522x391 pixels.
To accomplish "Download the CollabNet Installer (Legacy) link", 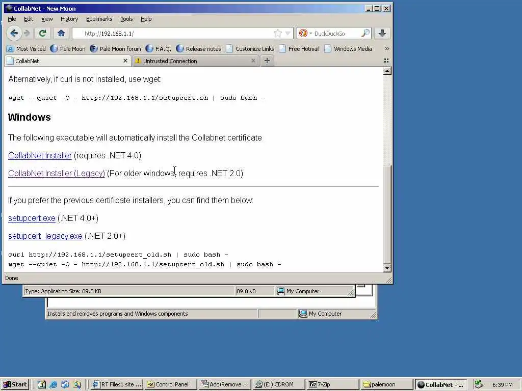I will pyautogui.click(x=57, y=173).
